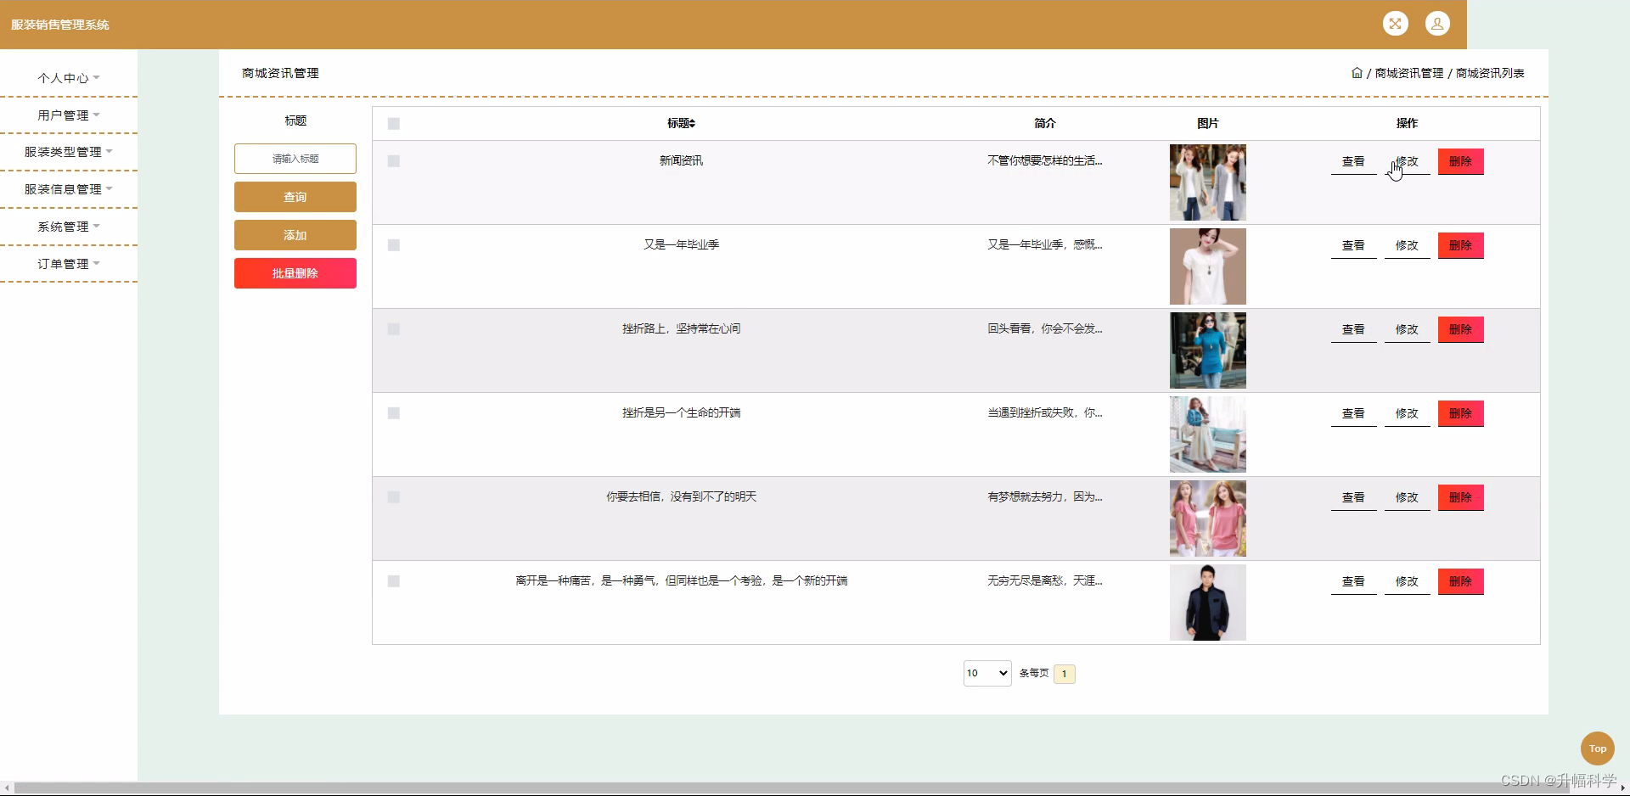Open the man in dark jacket thumbnail
Screen dimensions: 1630x796
[x=1207, y=603]
